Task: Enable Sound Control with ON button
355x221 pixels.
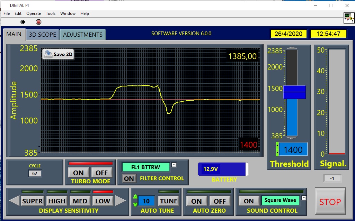Action: pos(249,201)
